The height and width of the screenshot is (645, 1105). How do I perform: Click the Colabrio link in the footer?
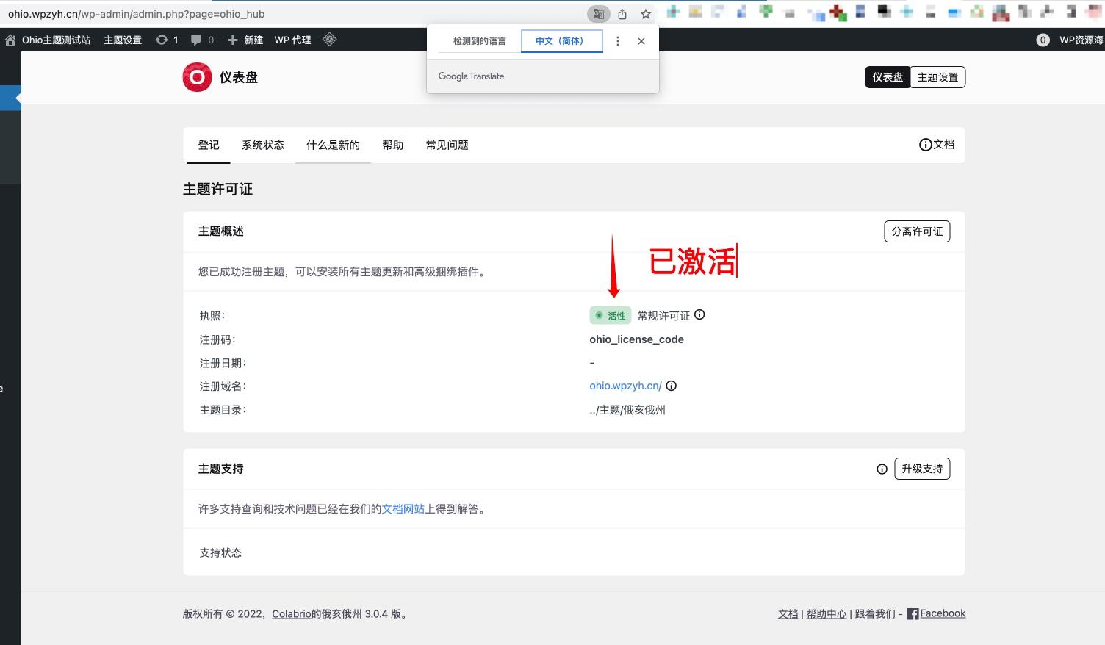click(292, 614)
